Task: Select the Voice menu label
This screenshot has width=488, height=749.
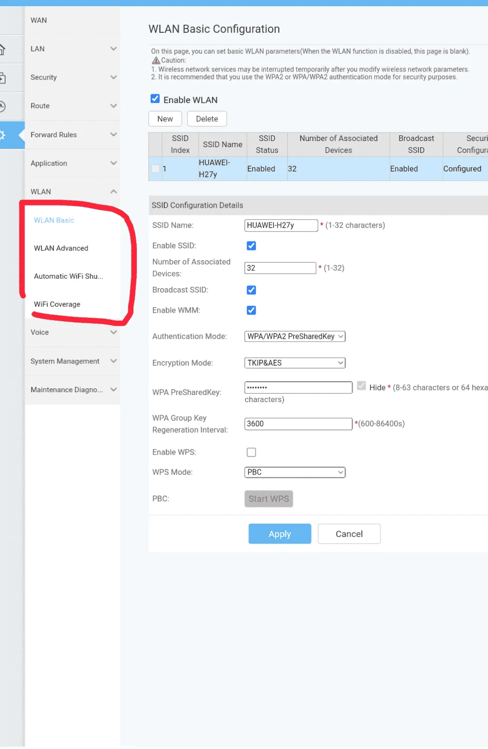Action: click(40, 332)
